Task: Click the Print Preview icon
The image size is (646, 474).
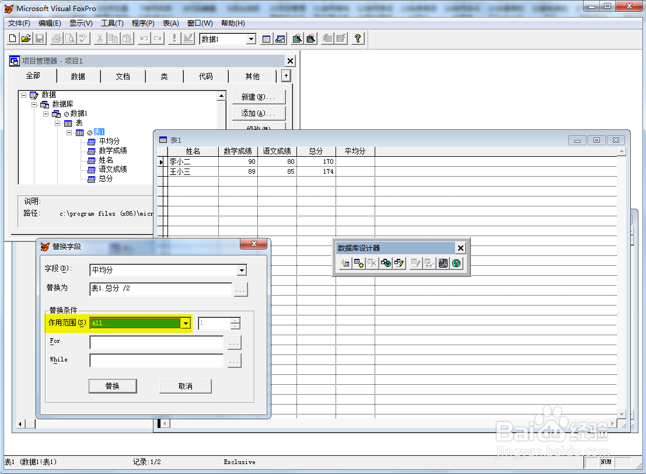Action: 70,38
